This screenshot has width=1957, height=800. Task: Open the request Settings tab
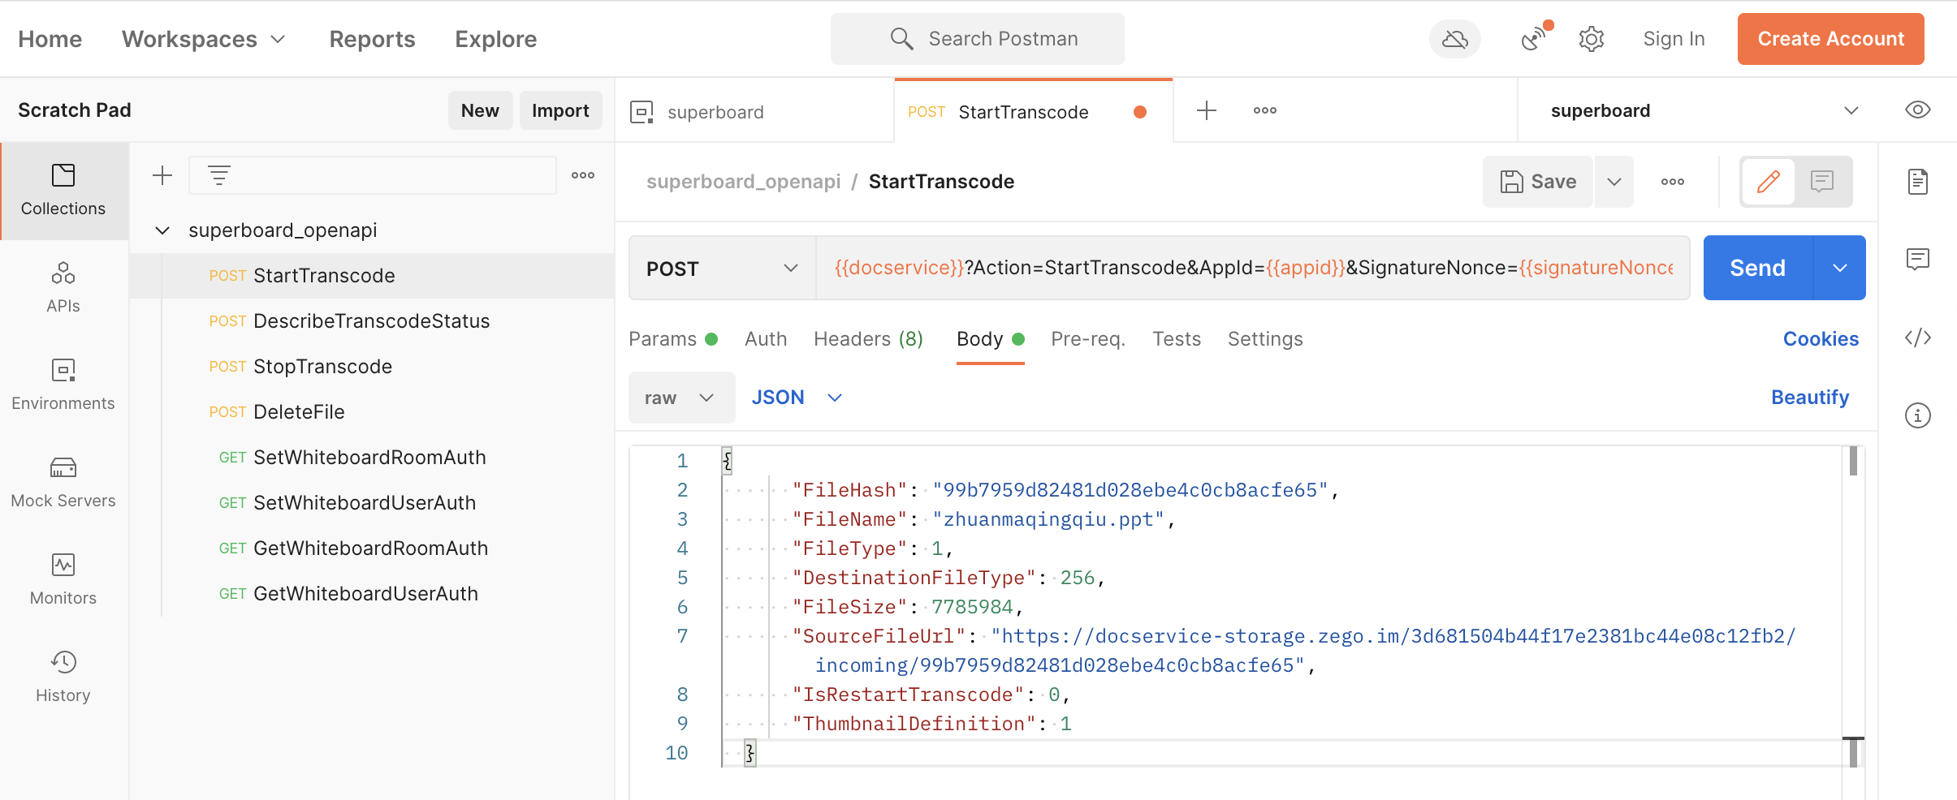click(1265, 339)
